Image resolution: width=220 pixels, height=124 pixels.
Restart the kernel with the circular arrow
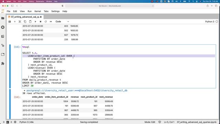(x=46, y=21)
